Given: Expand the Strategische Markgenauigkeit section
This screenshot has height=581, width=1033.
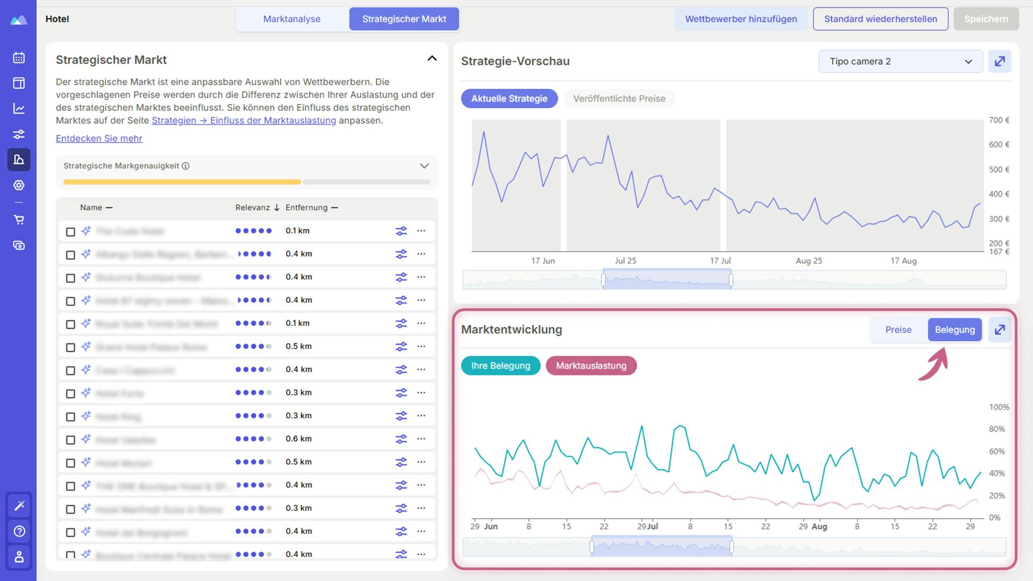Looking at the screenshot, I should click(x=424, y=166).
